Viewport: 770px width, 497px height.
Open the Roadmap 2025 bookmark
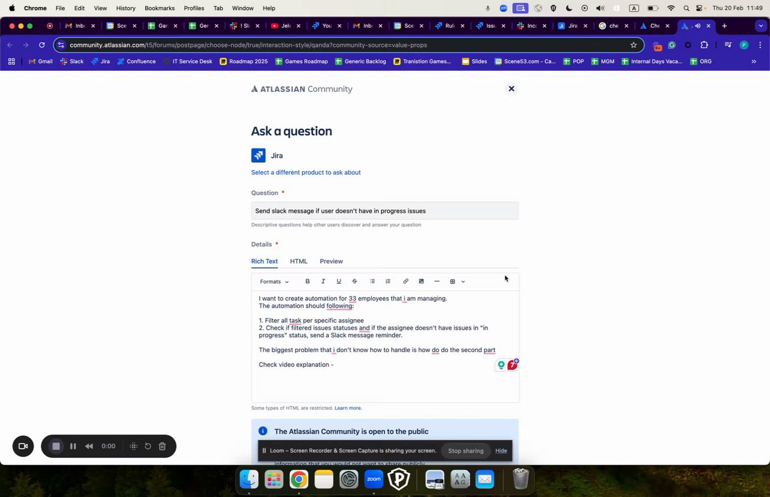pyautogui.click(x=244, y=61)
